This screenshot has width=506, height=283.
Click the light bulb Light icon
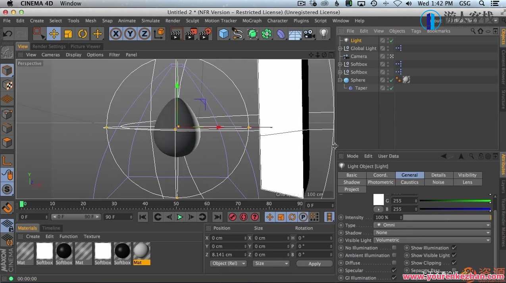pyautogui.click(x=324, y=34)
